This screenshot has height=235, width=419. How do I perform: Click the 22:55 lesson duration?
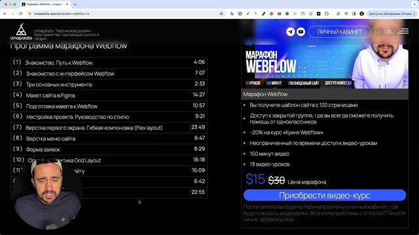[198, 192]
